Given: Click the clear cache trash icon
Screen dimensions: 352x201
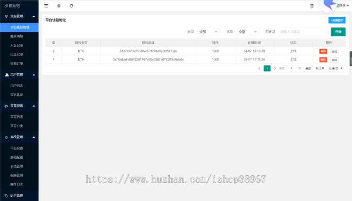Looking at the screenshot, I should tap(312, 6).
